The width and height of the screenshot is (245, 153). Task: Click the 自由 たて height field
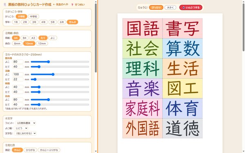(18, 104)
